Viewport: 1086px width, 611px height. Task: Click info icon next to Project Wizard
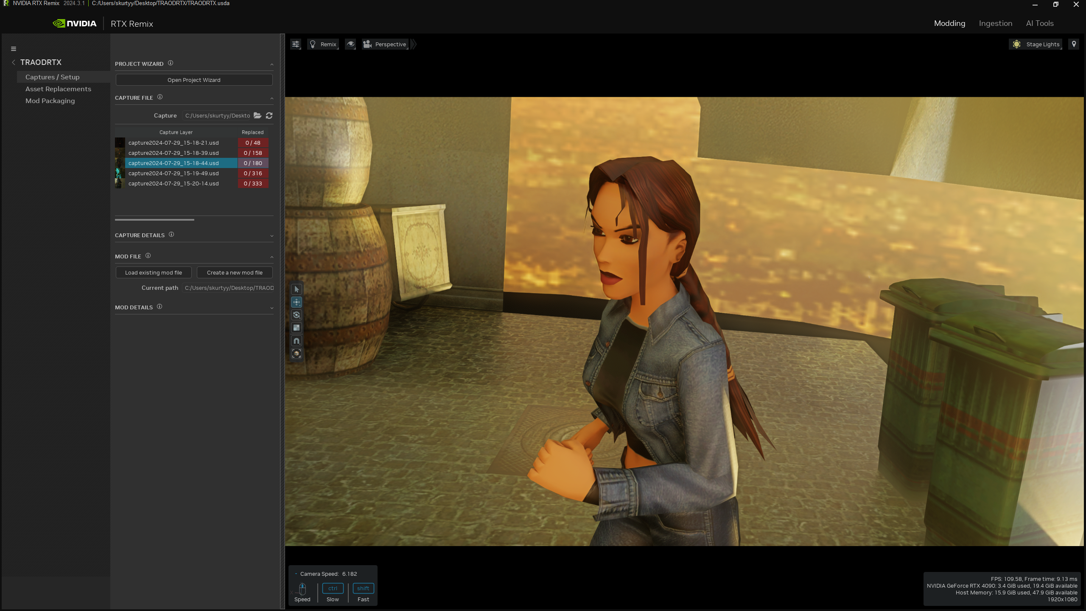pos(171,63)
